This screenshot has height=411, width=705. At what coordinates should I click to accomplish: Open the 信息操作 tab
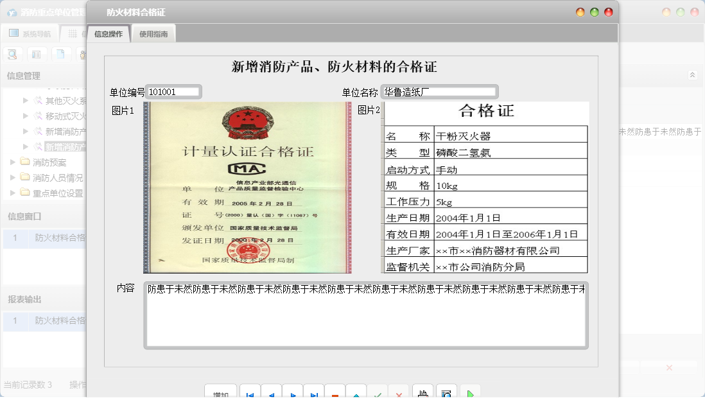pyautogui.click(x=109, y=33)
